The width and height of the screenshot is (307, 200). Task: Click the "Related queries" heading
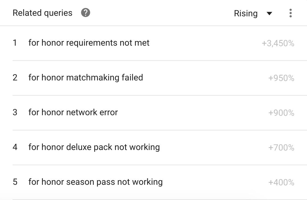tap(43, 13)
